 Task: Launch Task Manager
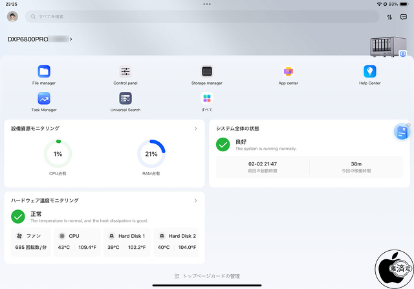click(44, 99)
